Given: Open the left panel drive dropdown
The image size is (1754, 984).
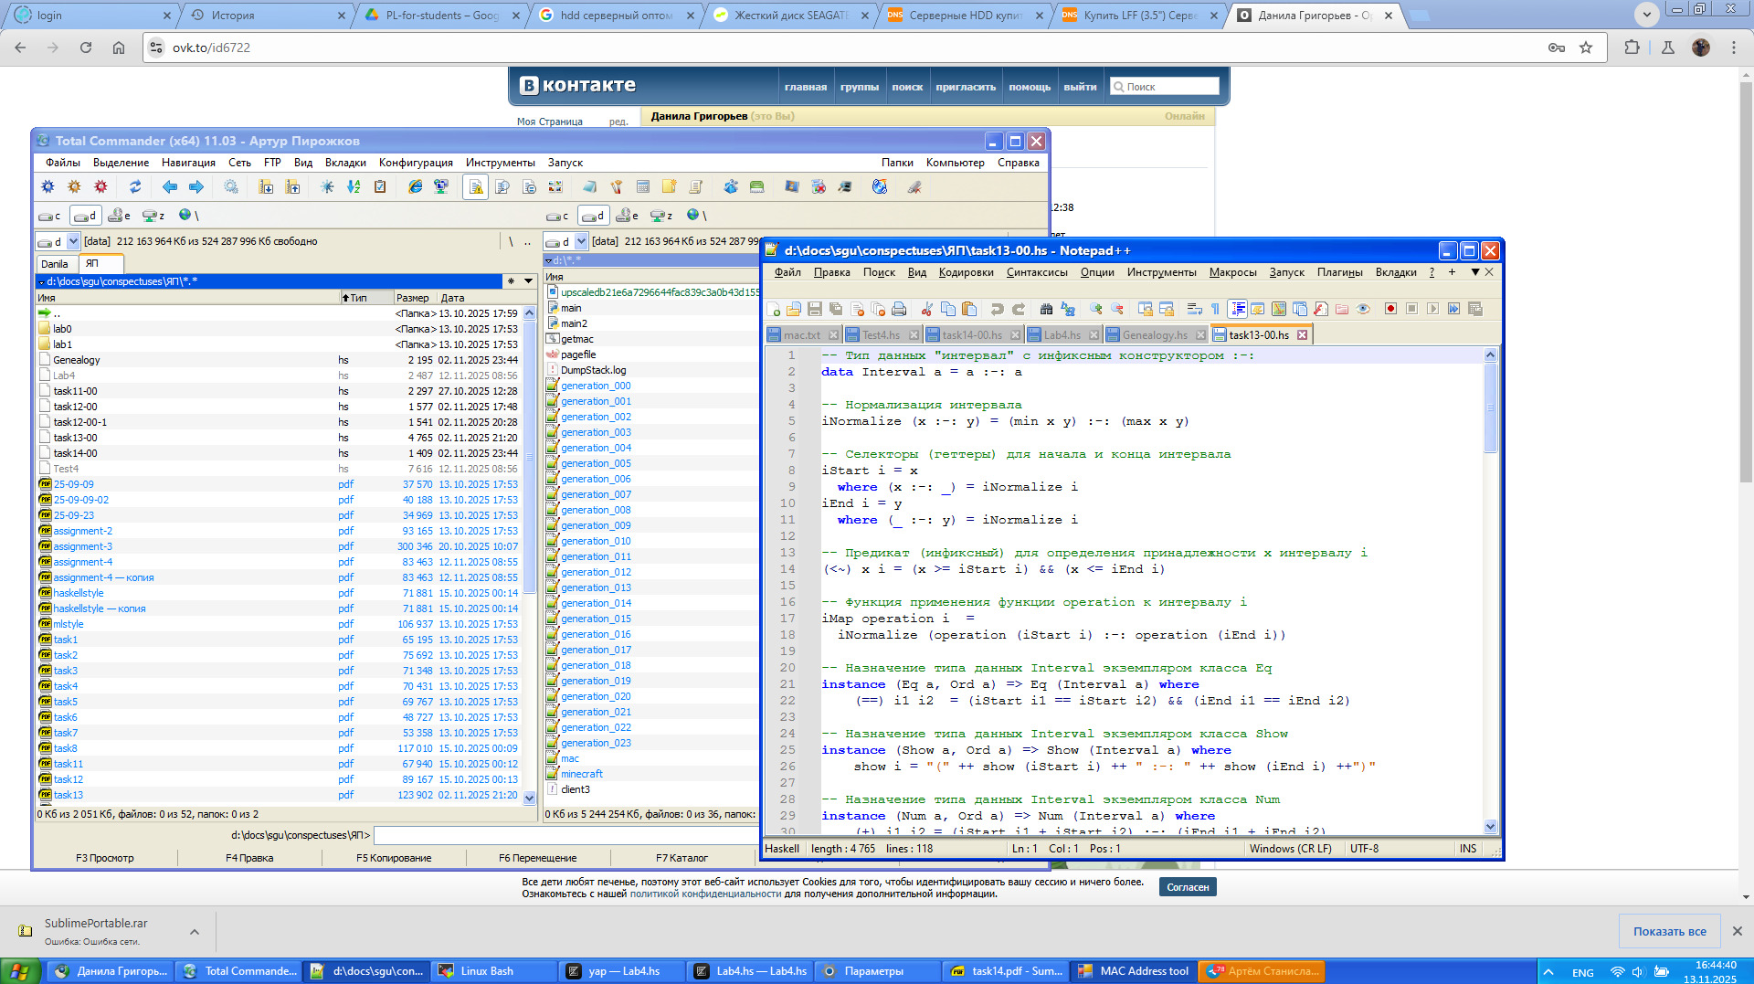Looking at the screenshot, I should (73, 242).
